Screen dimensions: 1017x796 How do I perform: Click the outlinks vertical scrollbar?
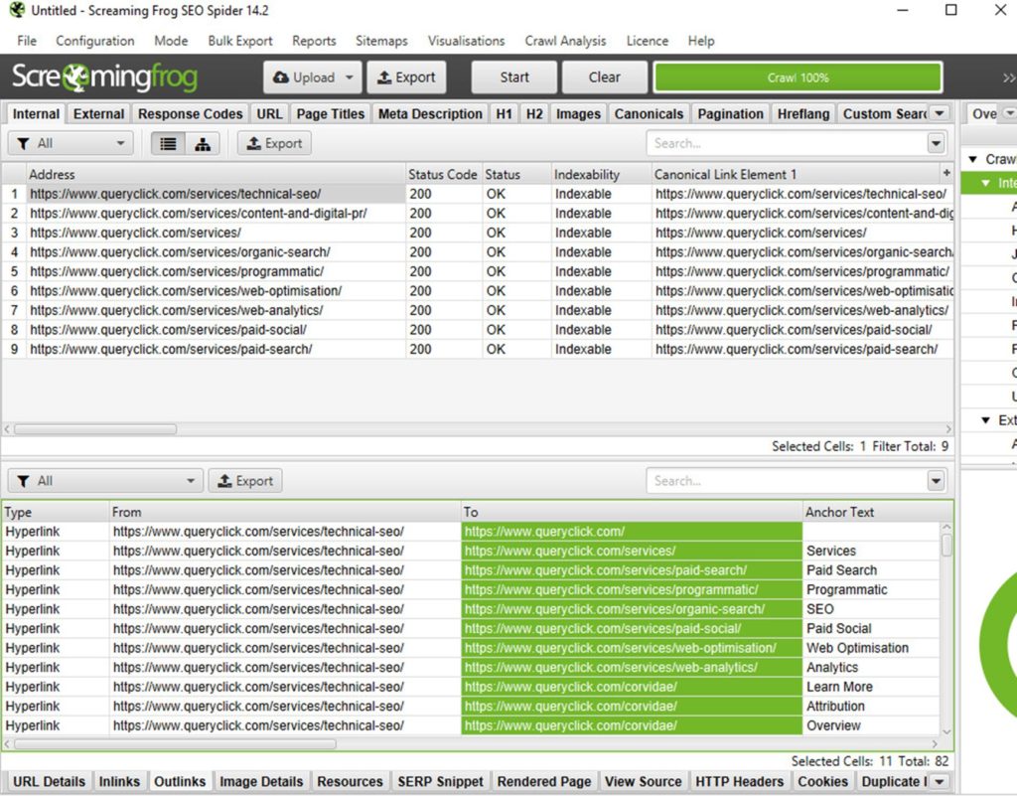(946, 545)
